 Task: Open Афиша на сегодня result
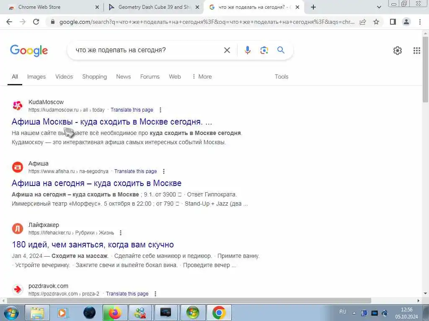pyautogui.click(x=97, y=183)
